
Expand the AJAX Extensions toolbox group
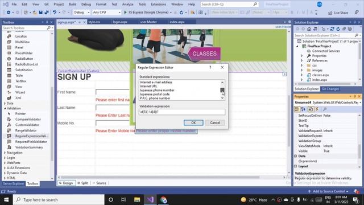5,168
